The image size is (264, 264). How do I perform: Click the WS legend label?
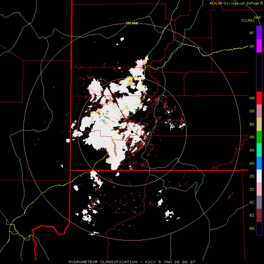click(252, 163)
